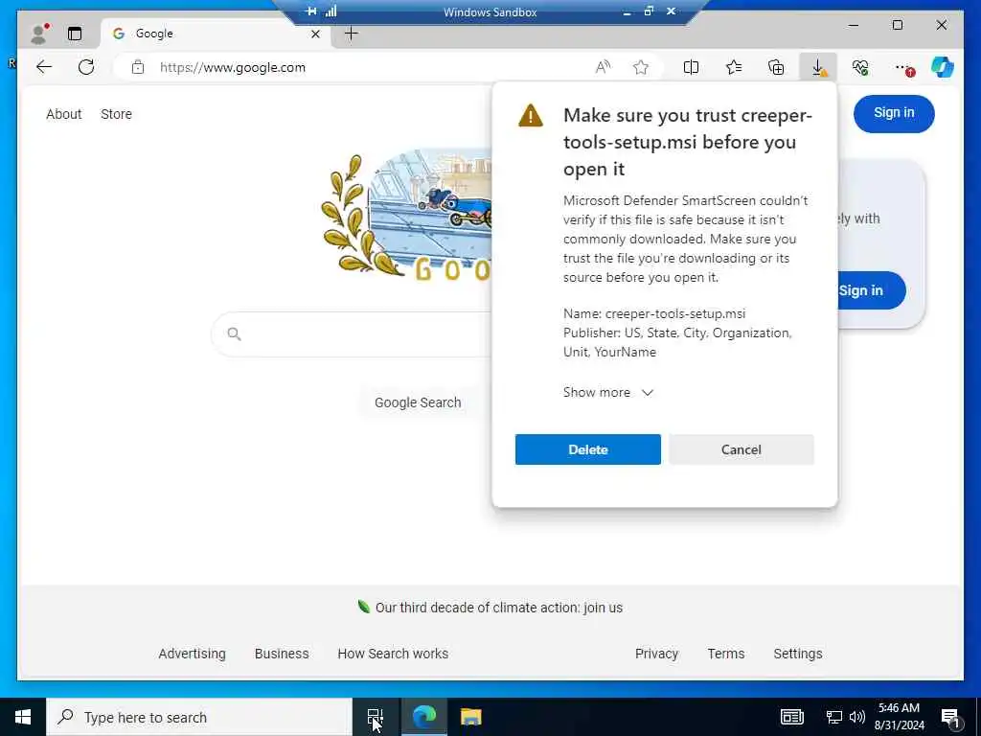
Task: Open a new tab with plus button
Action: click(x=352, y=34)
